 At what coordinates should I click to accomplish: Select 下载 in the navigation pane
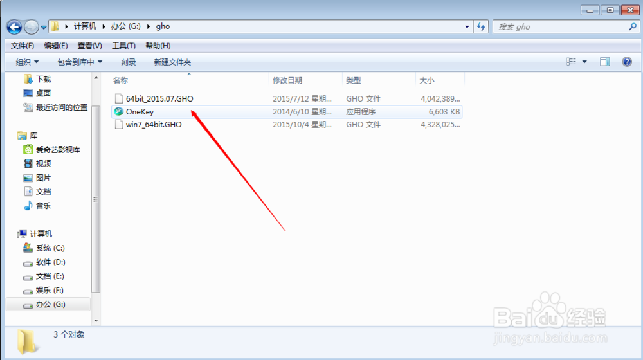[44, 79]
